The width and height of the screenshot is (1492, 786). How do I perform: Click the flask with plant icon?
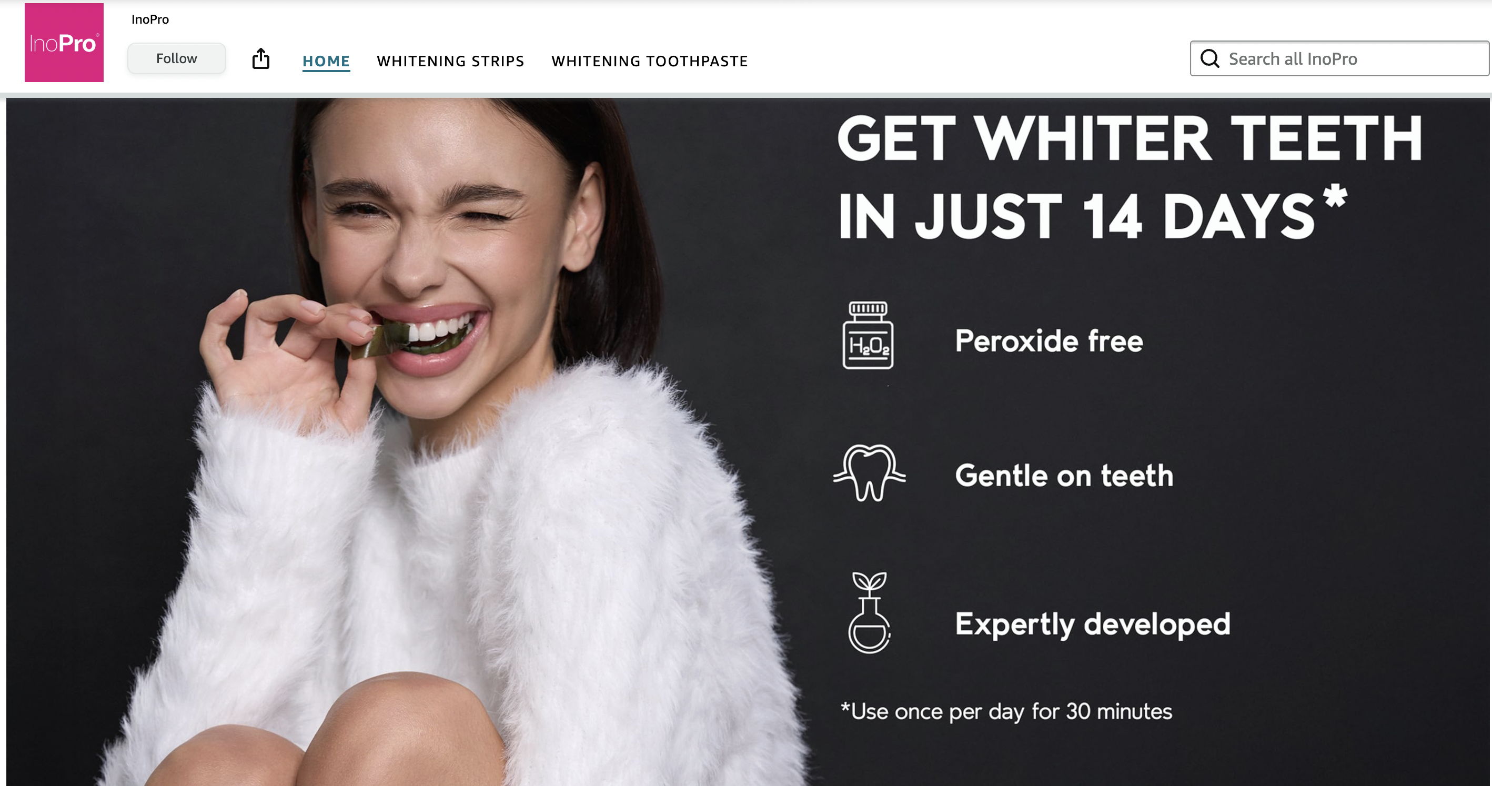tap(869, 613)
